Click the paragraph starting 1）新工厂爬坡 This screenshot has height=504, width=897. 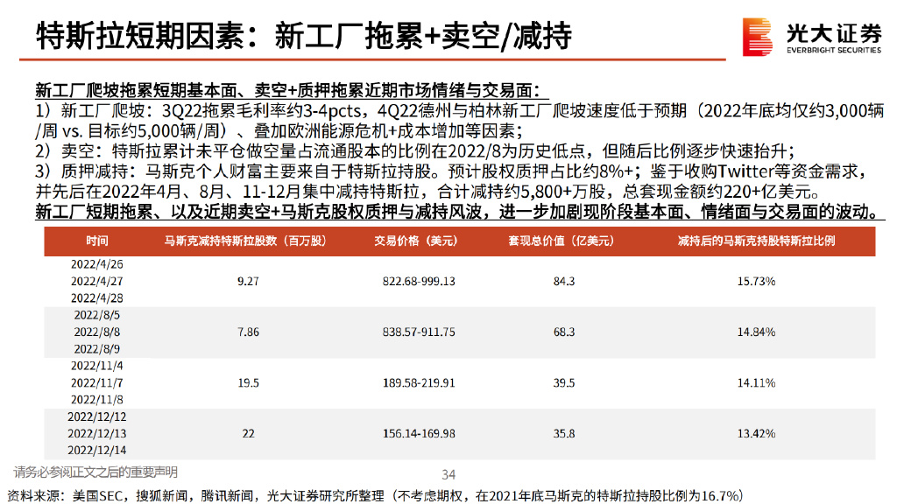[459, 121]
